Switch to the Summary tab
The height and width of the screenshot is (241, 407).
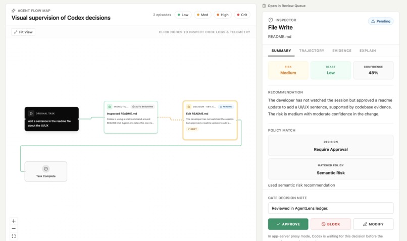[x=281, y=51]
